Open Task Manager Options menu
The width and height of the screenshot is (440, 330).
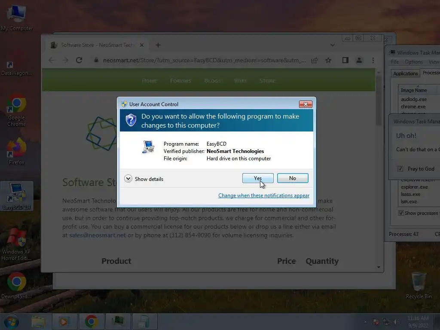pos(413,62)
